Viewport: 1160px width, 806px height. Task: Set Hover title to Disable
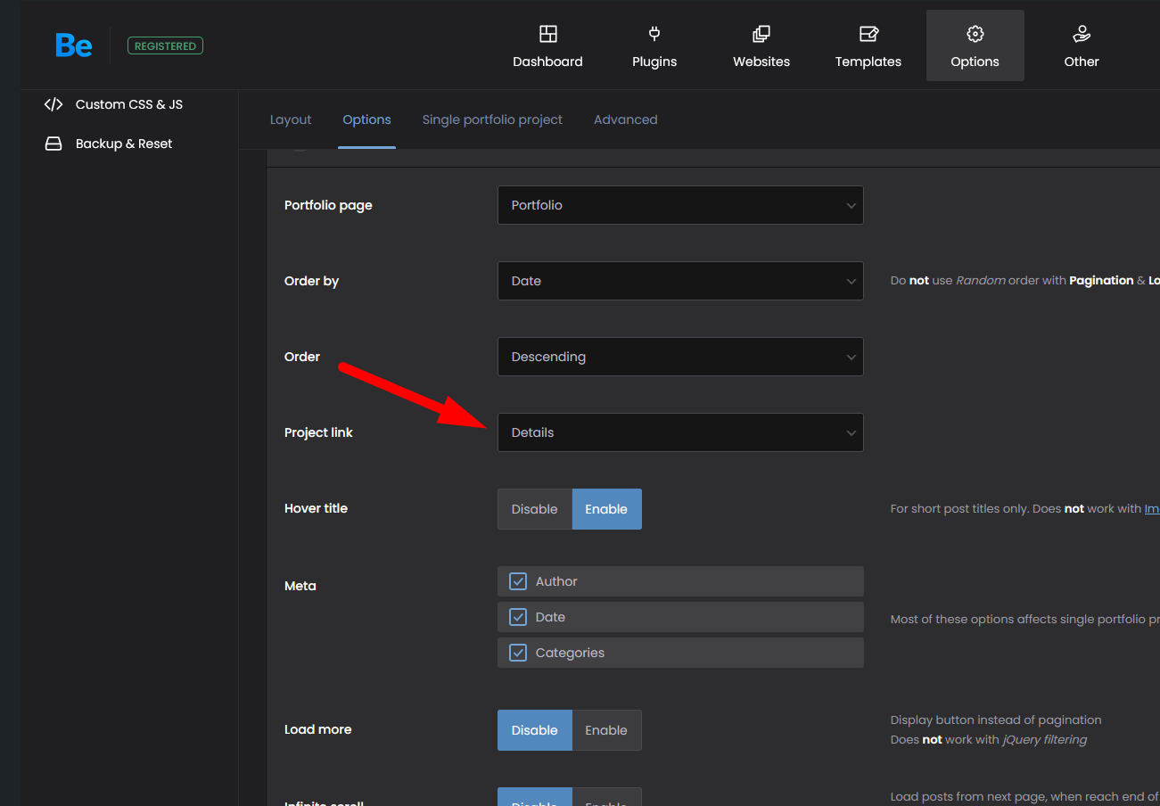pyautogui.click(x=535, y=509)
